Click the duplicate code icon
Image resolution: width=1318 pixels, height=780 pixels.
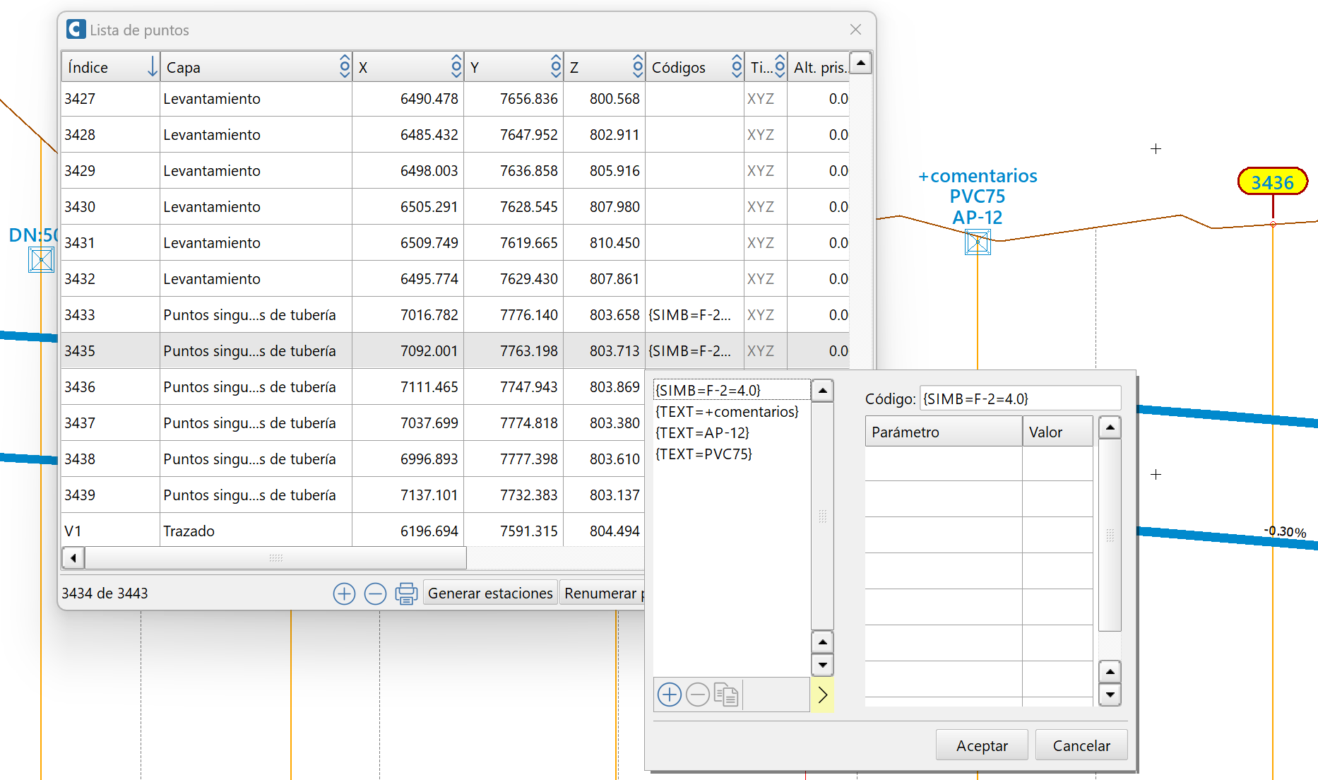pyautogui.click(x=728, y=695)
